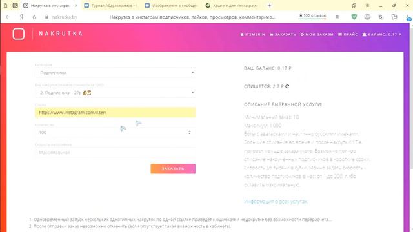
Task: Open the ITSMERIN profile menu item
Action: (252, 34)
